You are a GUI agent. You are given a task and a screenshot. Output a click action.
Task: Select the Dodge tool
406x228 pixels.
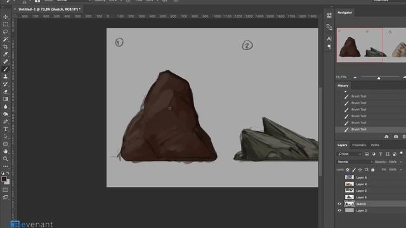pyautogui.click(x=6, y=114)
